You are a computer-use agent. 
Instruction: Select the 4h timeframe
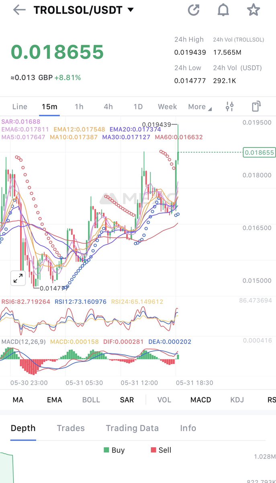click(x=108, y=107)
